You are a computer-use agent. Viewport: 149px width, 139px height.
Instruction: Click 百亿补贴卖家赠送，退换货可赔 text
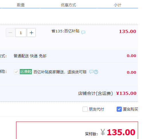click(x=60, y=72)
